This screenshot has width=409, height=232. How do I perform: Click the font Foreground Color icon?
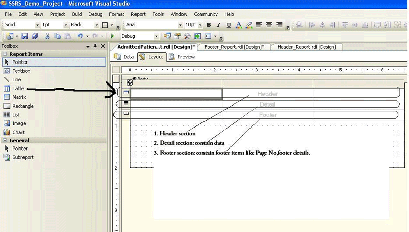239,25
